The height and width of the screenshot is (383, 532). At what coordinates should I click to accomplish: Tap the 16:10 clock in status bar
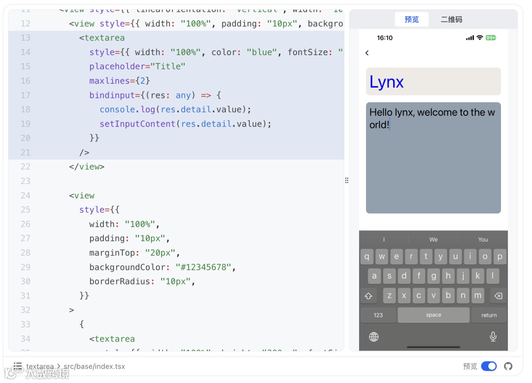pyautogui.click(x=385, y=38)
